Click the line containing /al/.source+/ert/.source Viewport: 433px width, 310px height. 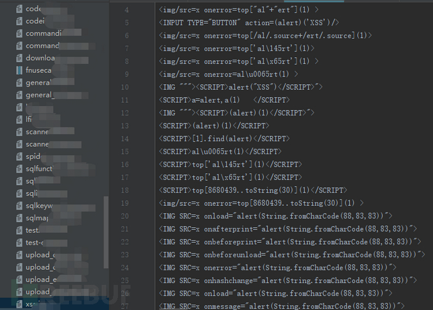(265, 36)
